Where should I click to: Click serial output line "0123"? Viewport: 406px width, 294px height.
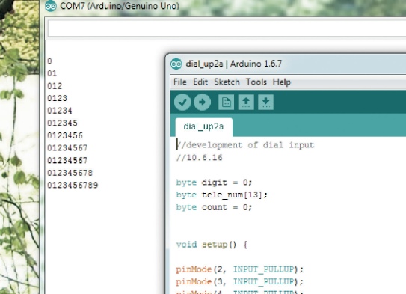click(58, 98)
